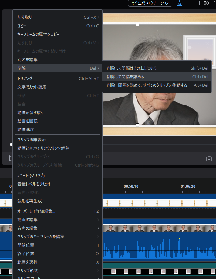216x279 pixels.
Task: Open the AI assistant robot icon
Action: (x=180, y=3)
